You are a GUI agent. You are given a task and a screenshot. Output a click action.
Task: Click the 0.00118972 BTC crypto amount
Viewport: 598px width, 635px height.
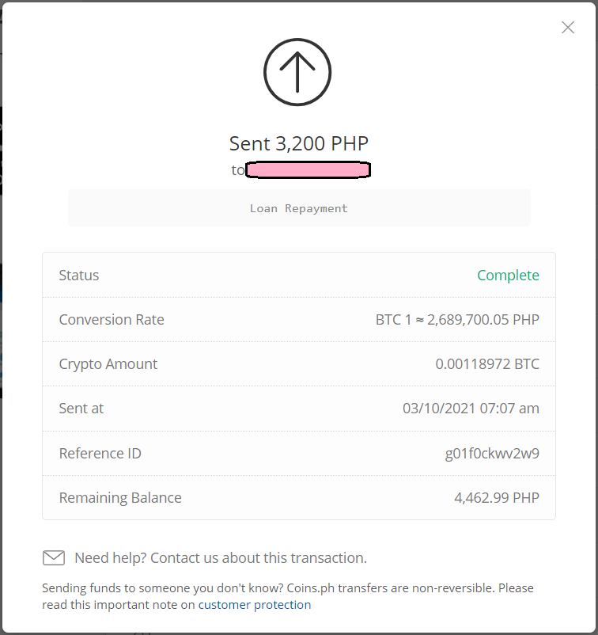click(x=487, y=363)
